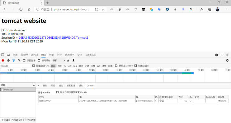Filter requests by JS type
Image resolution: width=231 pixels, height=123 pixels.
(x=65, y=66)
